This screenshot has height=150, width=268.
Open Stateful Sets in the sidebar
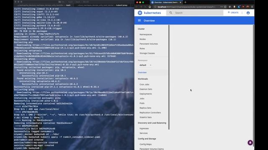tap(145, 117)
